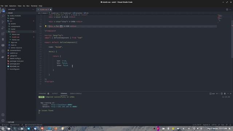Open the Go menu
Viewport: 233px width, 131px height.
[24, 6]
